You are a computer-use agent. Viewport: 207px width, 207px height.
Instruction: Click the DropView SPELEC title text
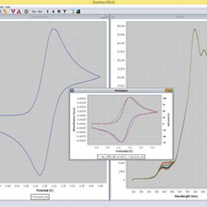104,2
